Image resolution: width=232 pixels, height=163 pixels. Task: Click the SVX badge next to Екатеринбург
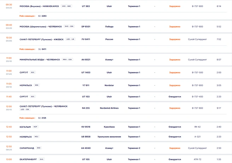click(x=42, y=159)
